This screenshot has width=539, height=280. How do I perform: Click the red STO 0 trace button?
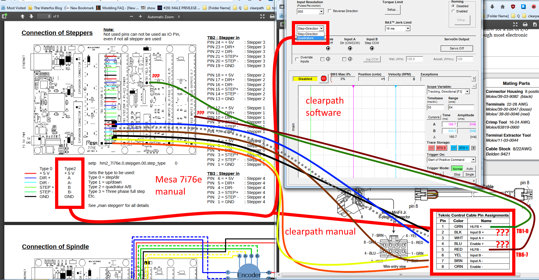pyautogui.click(x=441, y=148)
